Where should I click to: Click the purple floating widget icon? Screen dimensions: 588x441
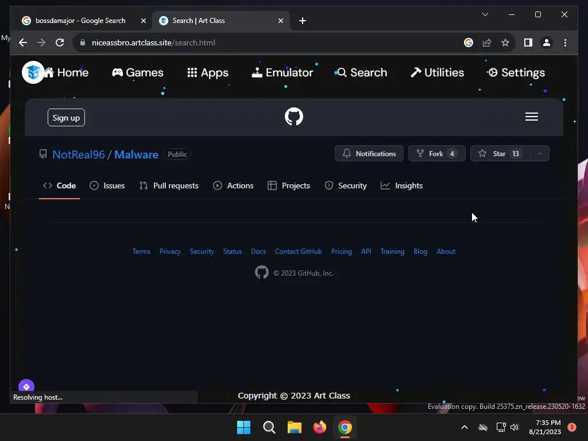[x=26, y=386]
